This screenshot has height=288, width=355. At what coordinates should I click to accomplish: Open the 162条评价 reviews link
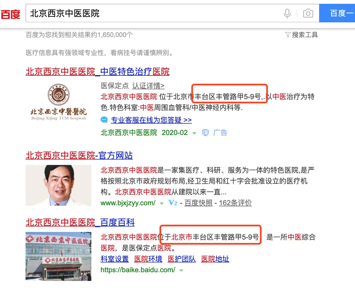[235, 203]
